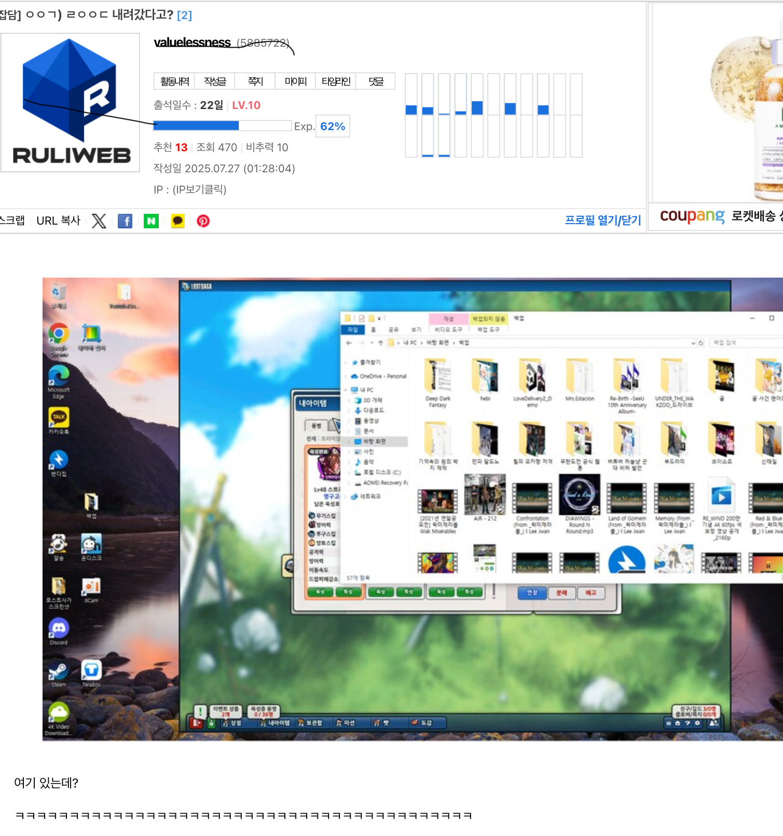This screenshot has height=836, width=783.
Task: Share with the yellow KakaoTalk icon
Action: 177,221
